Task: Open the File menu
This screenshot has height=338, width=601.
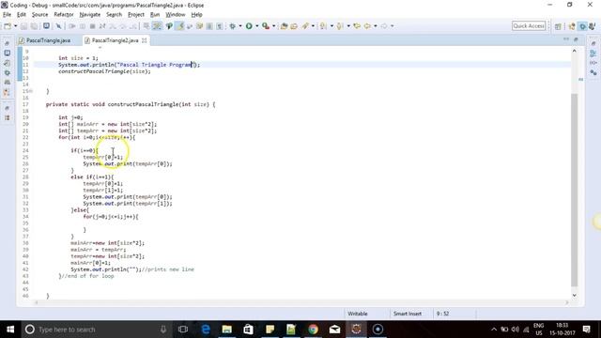Action: [x=7, y=15]
